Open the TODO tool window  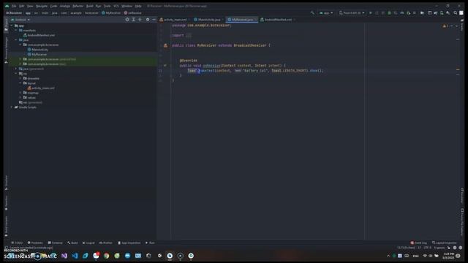point(17,243)
